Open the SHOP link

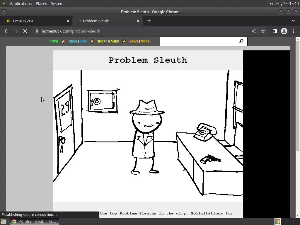point(101,41)
